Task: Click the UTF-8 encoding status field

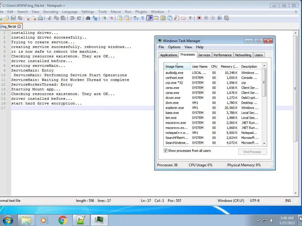Action: [x=255, y=201]
